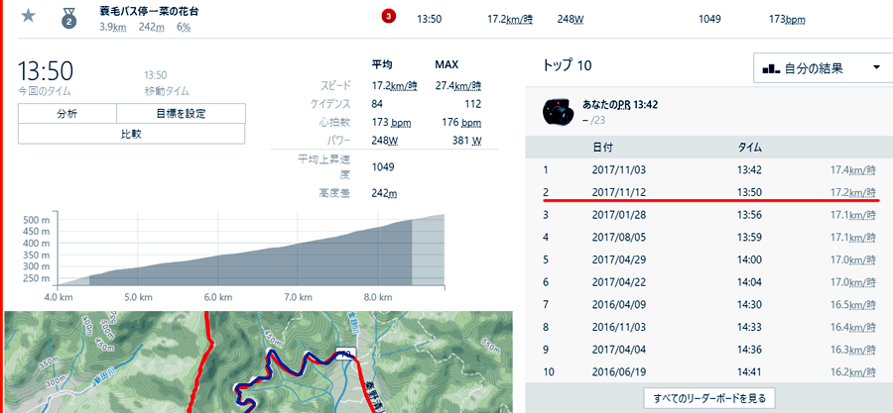
Task: Open the 2017/01/28 result row
Action: tap(617, 215)
